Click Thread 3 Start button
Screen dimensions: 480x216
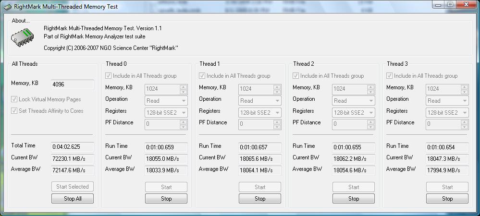[447, 187]
